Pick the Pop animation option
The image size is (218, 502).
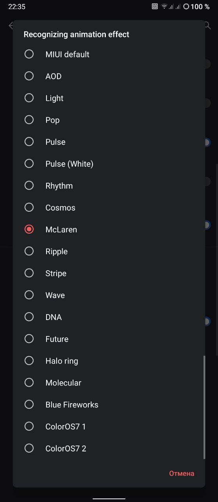tap(109, 120)
